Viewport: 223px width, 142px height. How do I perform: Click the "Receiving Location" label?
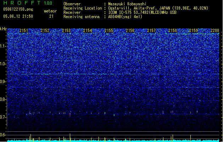point(83,8)
